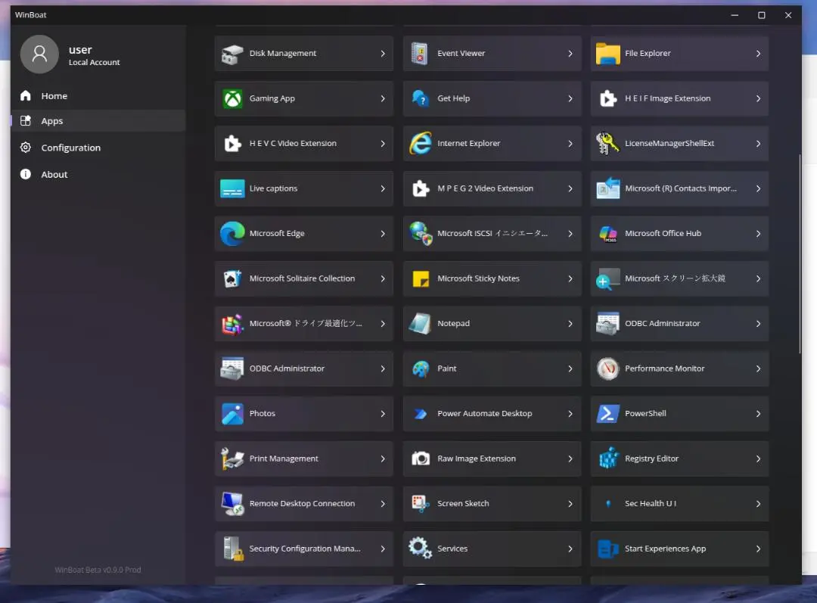Click the Event Viewer icon
Viewport: 817px width, 603px height.
(x=420, y=54)
